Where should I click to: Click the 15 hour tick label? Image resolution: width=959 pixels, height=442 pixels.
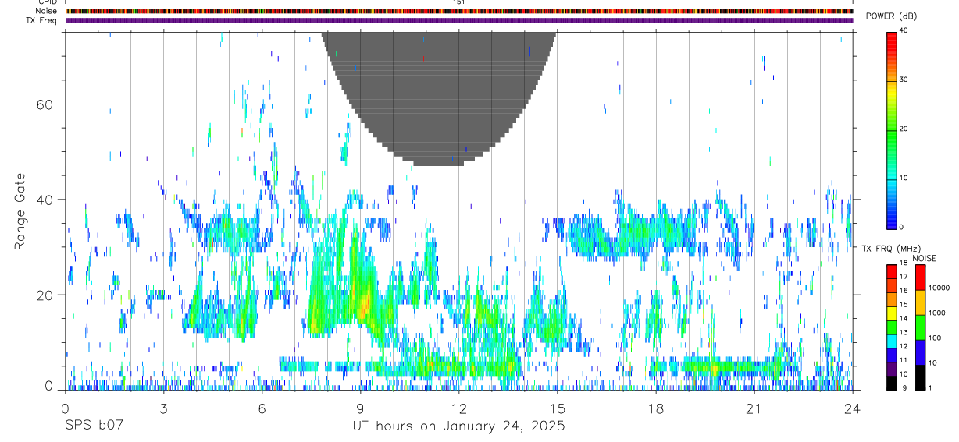[x=557, y=408]
